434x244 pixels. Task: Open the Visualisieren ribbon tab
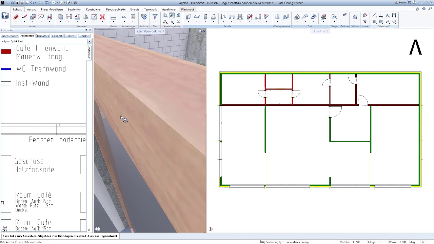(x=169, y=9)
